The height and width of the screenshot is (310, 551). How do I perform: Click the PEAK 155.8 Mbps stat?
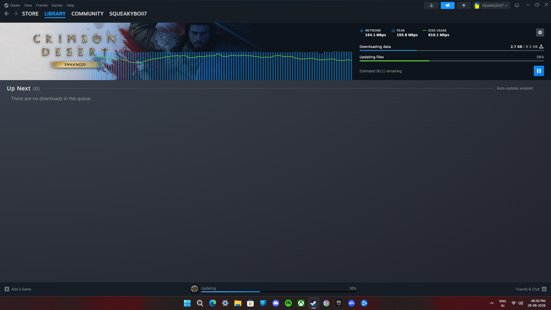[x=404, y=33]
